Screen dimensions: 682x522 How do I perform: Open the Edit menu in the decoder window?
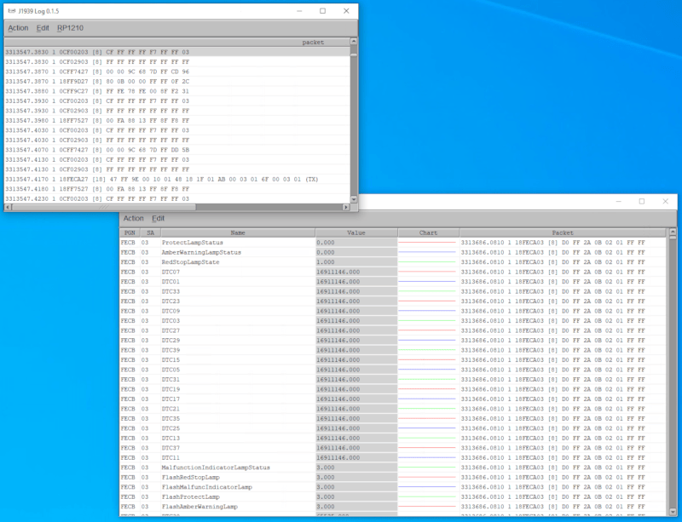[x=159, y=219]
